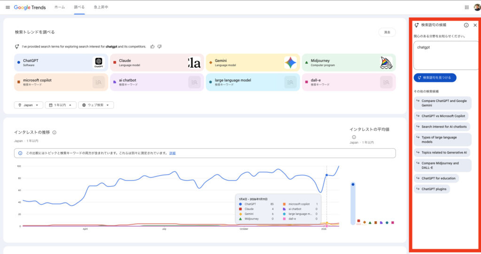Open the ウェブ検索 search type dropdown
Viewport: 481px width, 254px height.
pos(96,105)
